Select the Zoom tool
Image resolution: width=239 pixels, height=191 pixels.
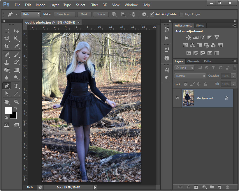[16, 102]
